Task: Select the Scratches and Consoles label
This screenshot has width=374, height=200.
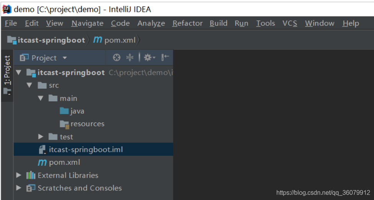Action: click(x=80, y=188)
